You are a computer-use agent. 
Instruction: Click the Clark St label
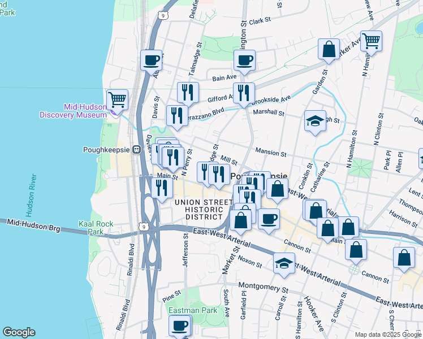[260, 21]
